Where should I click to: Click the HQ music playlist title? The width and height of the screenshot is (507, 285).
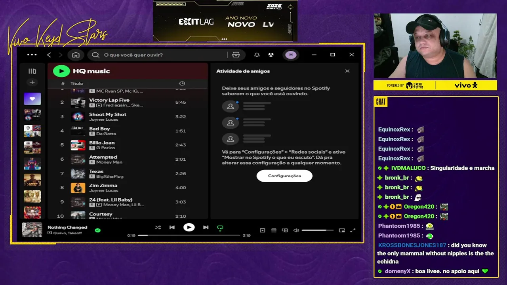91,71
